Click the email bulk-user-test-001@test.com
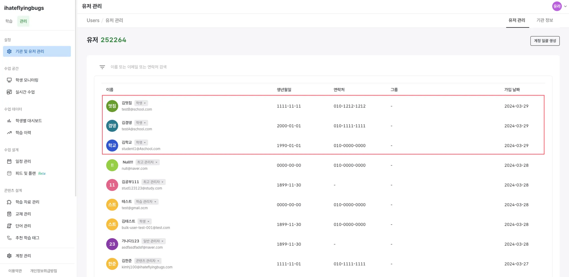 tap(146, 228)
